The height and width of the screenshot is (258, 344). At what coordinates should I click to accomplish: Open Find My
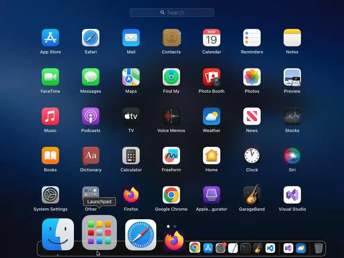point(171,77)
